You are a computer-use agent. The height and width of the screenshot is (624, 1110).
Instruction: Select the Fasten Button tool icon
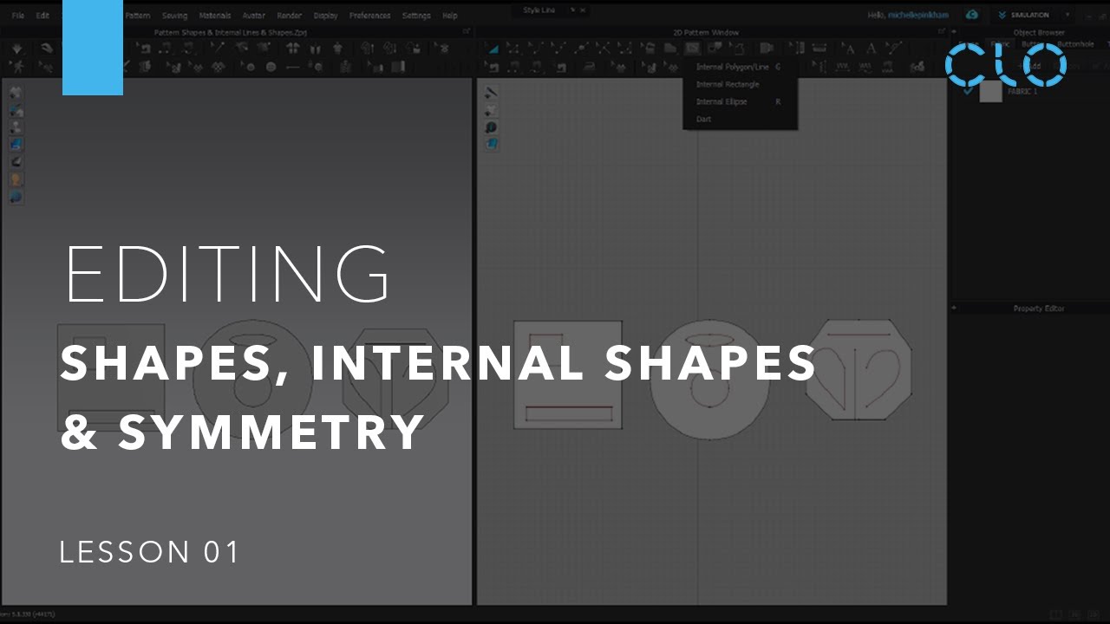click(317, 66)
